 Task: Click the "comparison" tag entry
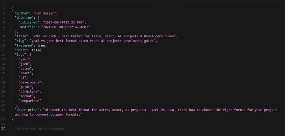click(30, 101)
